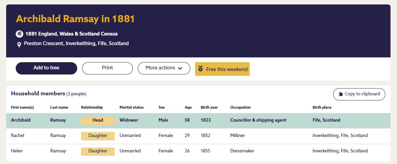Click Helen's Daughter relationship tag
Image resolution: width=397 pixels, height=164 pixels.
[98, 151]
